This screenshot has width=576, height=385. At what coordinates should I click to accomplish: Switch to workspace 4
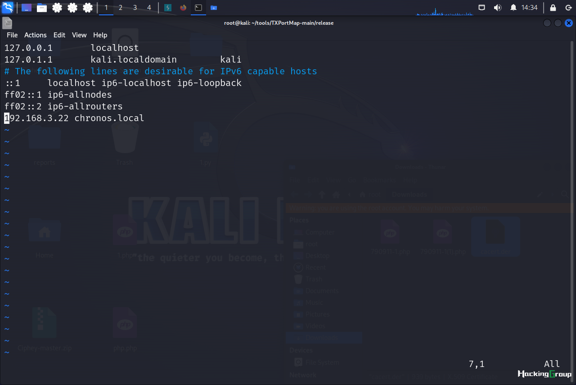[149, 8]
